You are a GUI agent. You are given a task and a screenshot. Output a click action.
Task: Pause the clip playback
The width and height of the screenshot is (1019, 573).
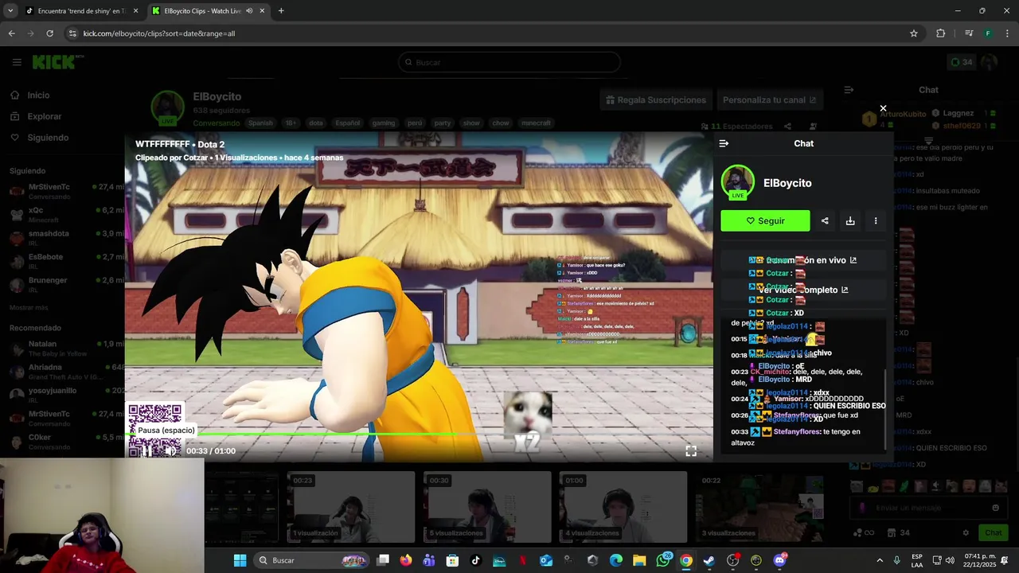pyautogui.click(x=146, y=450)
